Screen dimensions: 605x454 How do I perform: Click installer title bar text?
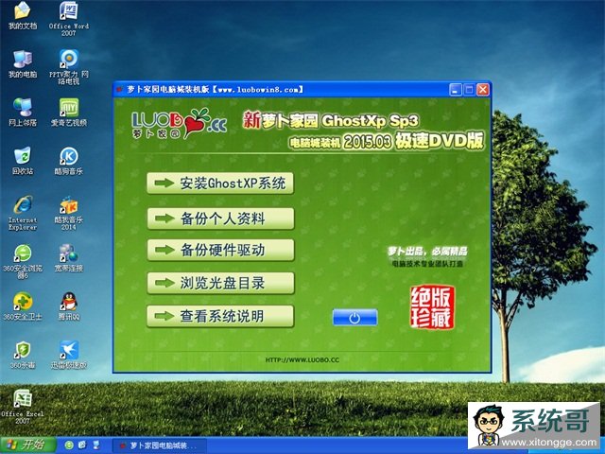coord(215,90)
